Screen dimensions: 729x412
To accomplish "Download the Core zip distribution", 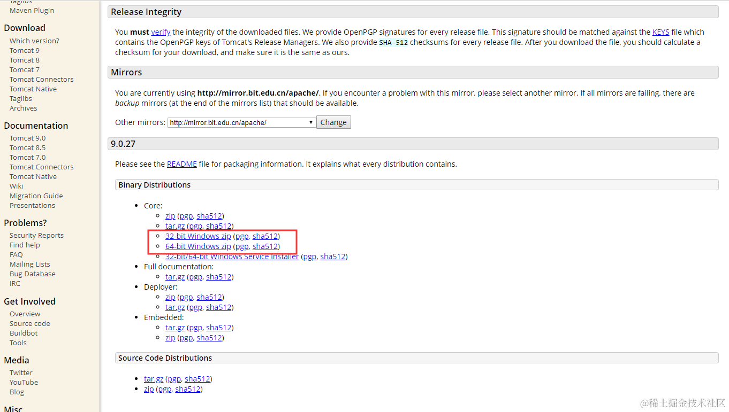I will 170,216.
